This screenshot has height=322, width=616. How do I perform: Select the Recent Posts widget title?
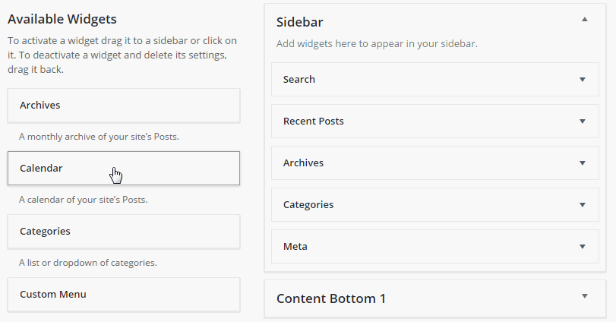click(x=314, y=121)
